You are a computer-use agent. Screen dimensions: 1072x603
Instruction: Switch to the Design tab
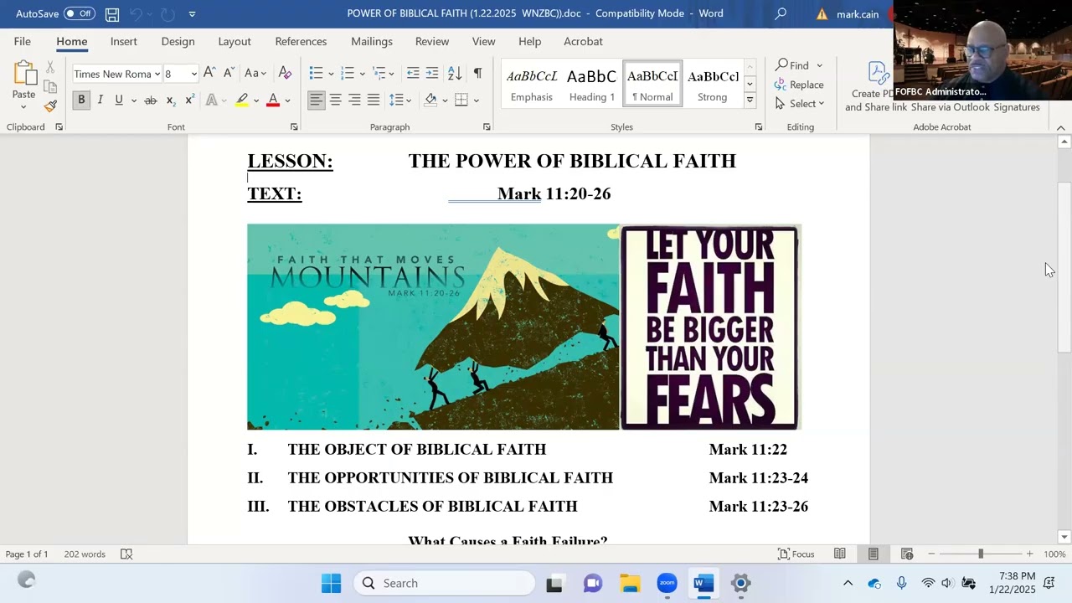[x=178, y=41]
